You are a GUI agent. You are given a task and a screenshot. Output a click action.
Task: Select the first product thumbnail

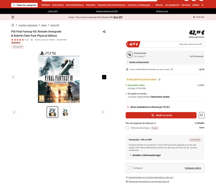52,112
